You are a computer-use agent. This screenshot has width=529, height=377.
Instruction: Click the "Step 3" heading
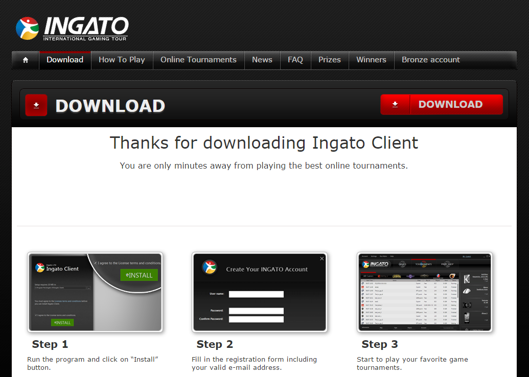point(380,344)
